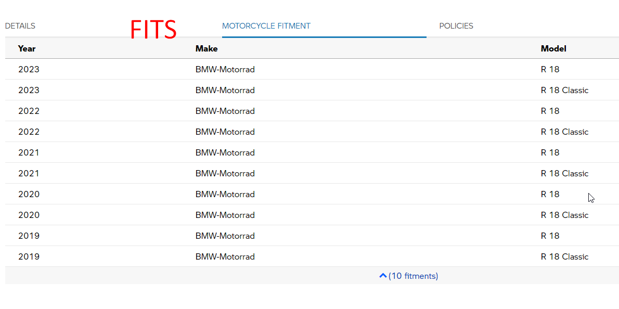
Task: Click the blue up-arrow chevron below the table
Action: [x=383, y=276]
